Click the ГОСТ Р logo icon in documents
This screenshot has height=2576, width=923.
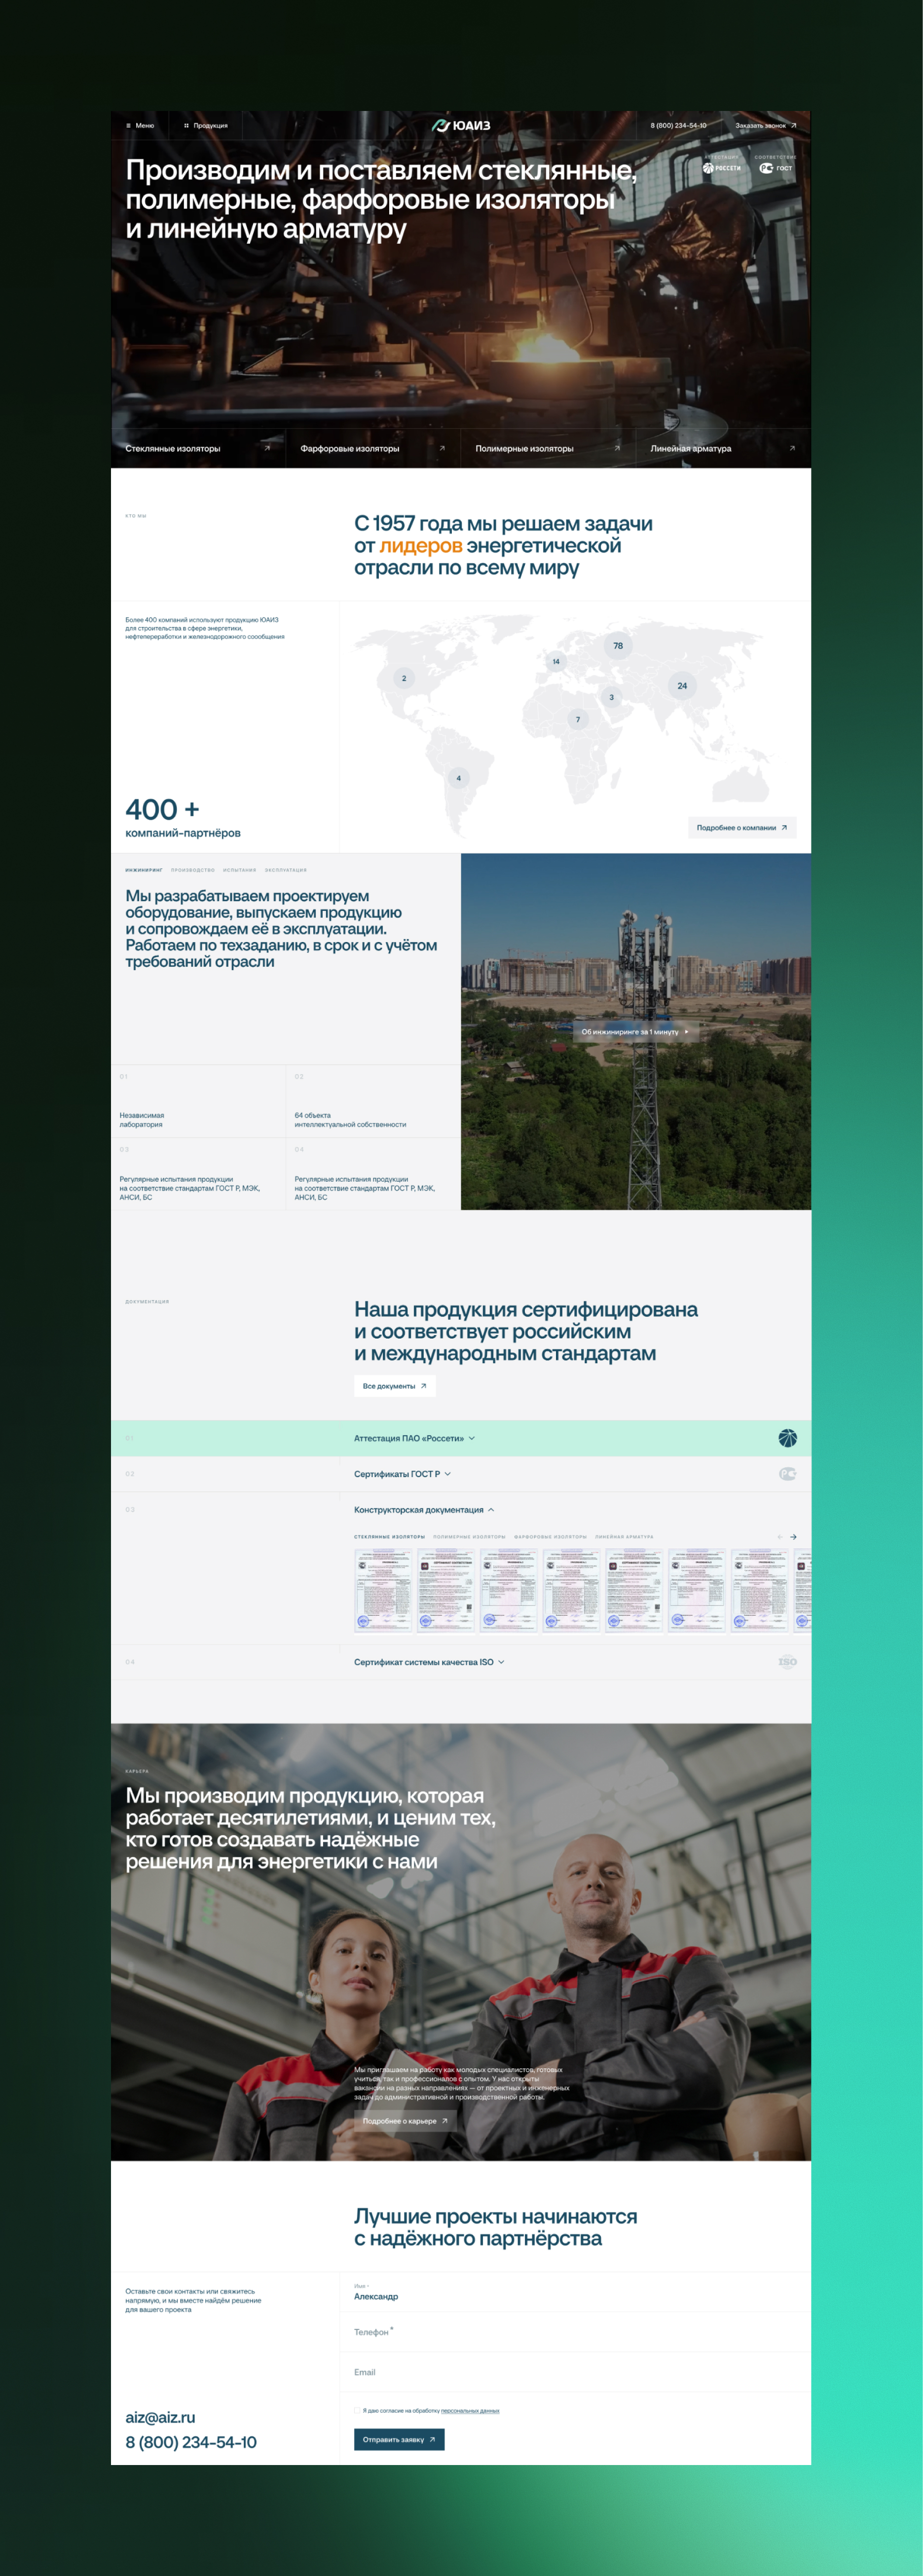(788, 1474)
